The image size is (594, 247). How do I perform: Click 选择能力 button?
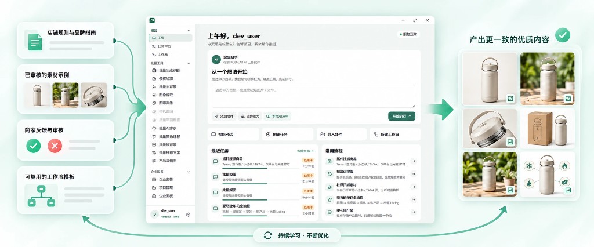coord(250,117)
